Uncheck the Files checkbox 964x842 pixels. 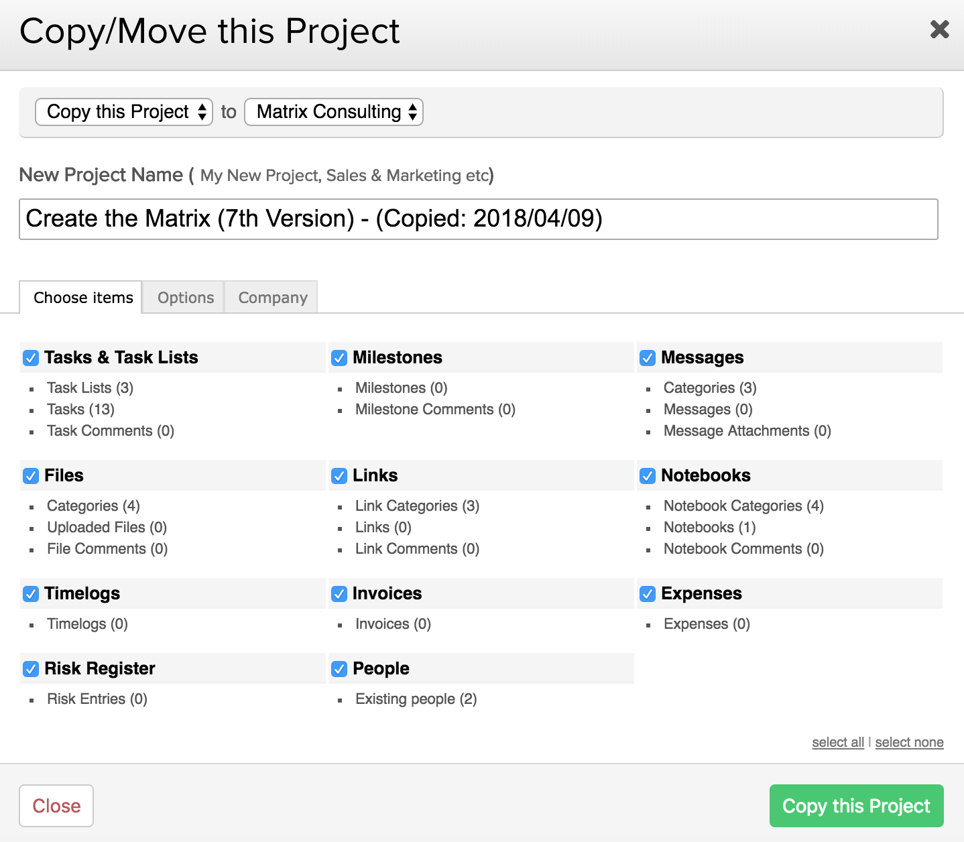point(31,476)
